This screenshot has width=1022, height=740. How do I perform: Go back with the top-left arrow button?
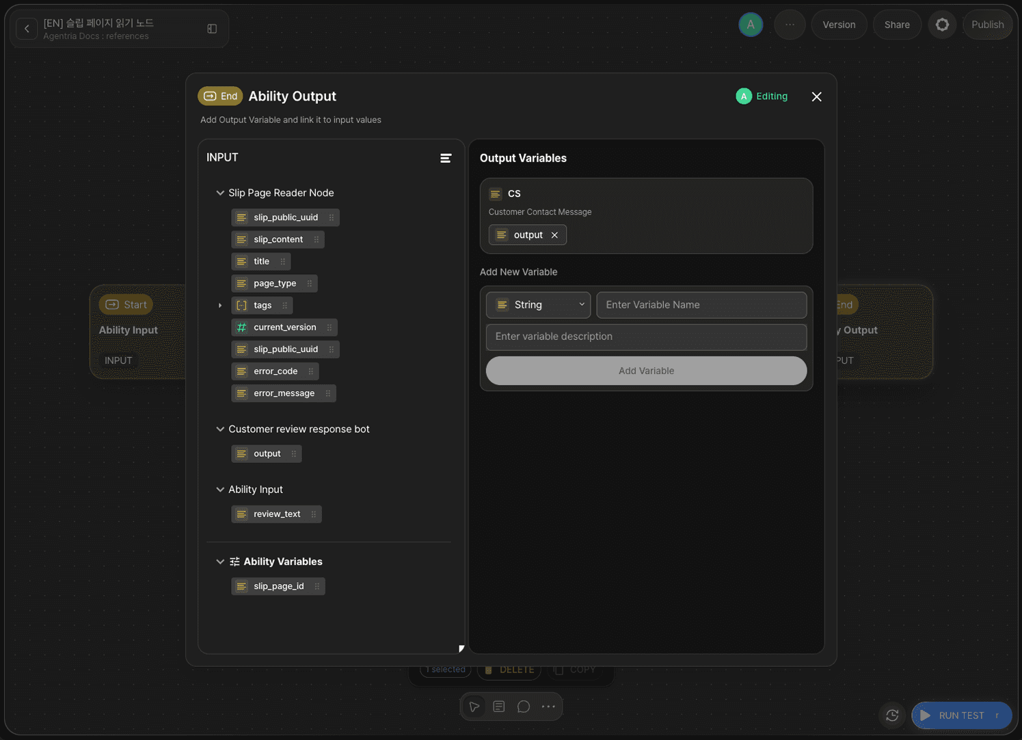click(27, 29)
